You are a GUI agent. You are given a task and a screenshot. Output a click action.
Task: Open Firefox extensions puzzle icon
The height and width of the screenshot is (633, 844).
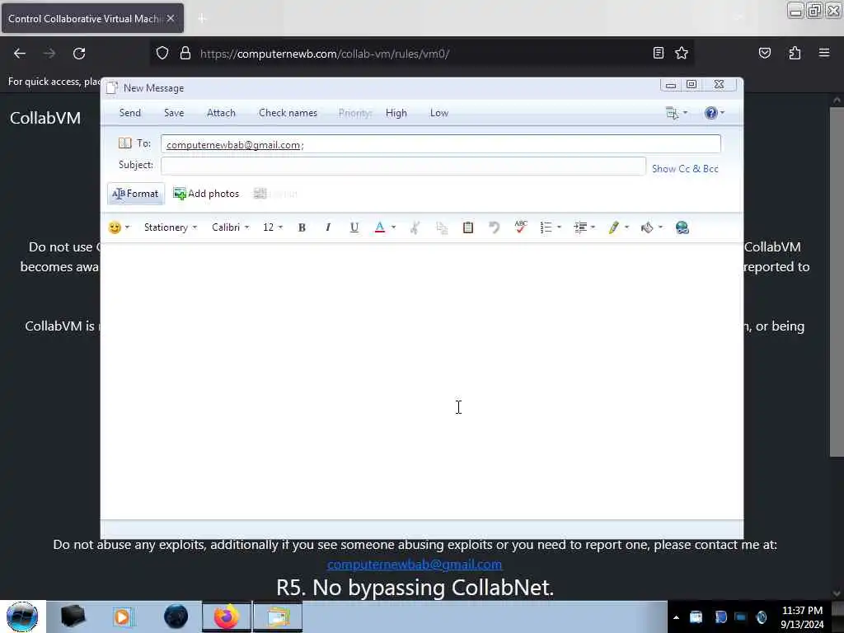point(795,53)
